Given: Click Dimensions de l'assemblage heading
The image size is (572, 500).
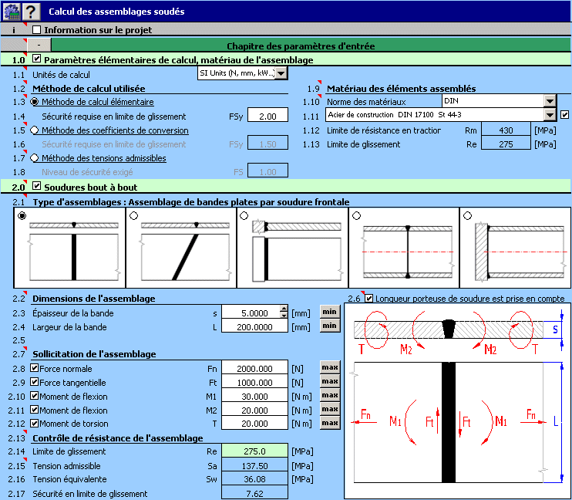Looking at the screenshot, I should 94,299.
